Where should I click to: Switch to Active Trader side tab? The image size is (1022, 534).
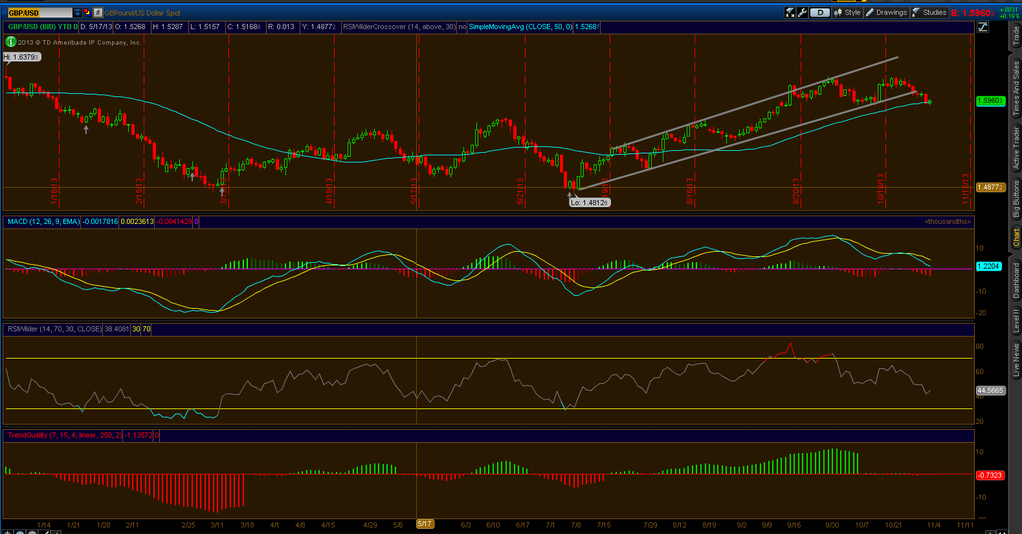[1016, 148]
